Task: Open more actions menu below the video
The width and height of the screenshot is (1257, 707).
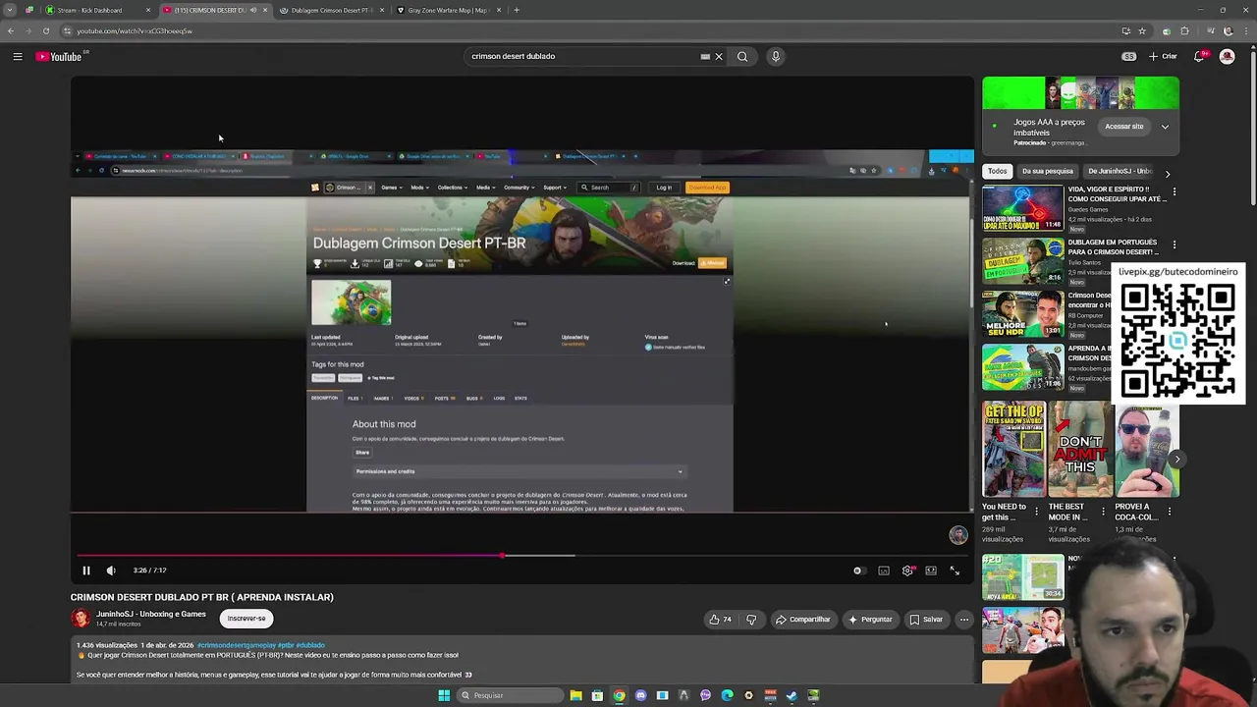Action: 964,620
